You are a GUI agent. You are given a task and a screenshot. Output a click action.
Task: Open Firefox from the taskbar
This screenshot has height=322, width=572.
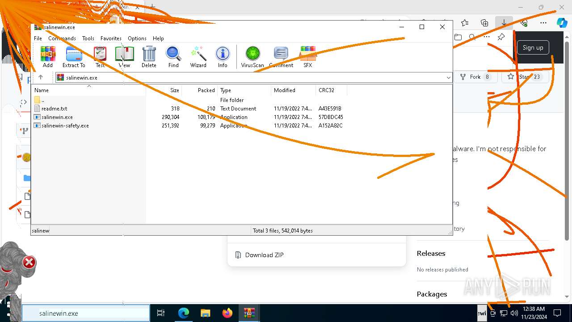[x=227, y=314]
